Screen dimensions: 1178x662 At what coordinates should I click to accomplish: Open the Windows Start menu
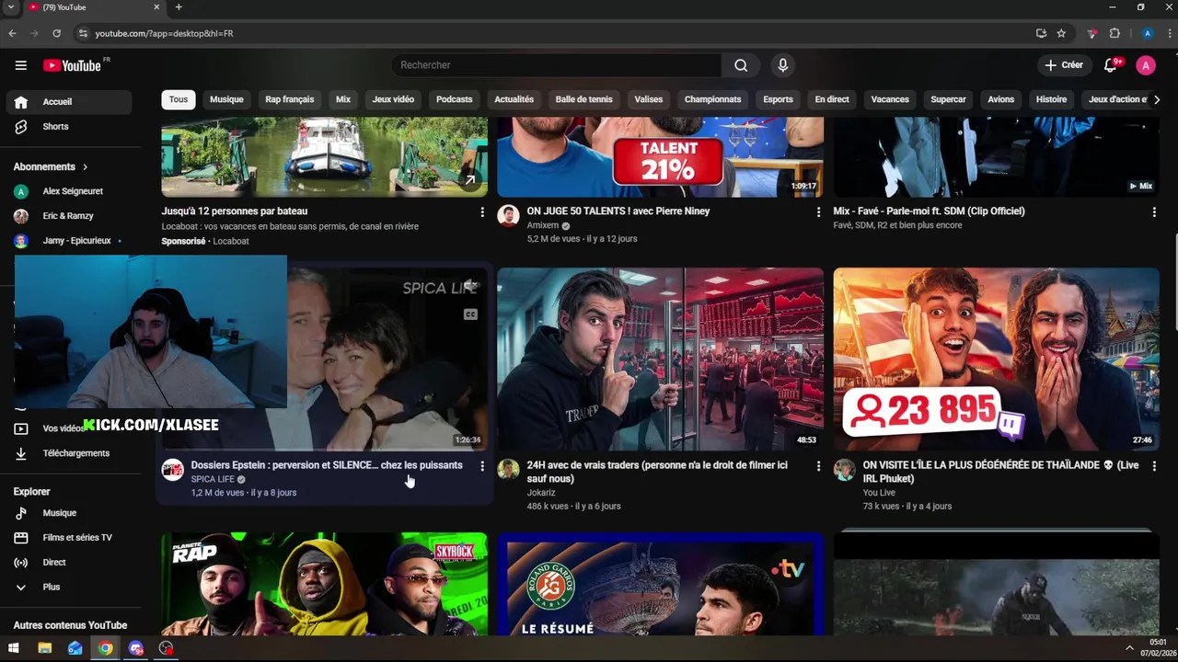(x=14, y=648)
